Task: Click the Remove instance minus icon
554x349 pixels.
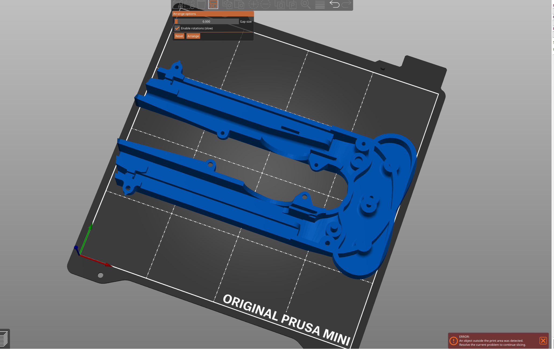Action: pos(265,4)
